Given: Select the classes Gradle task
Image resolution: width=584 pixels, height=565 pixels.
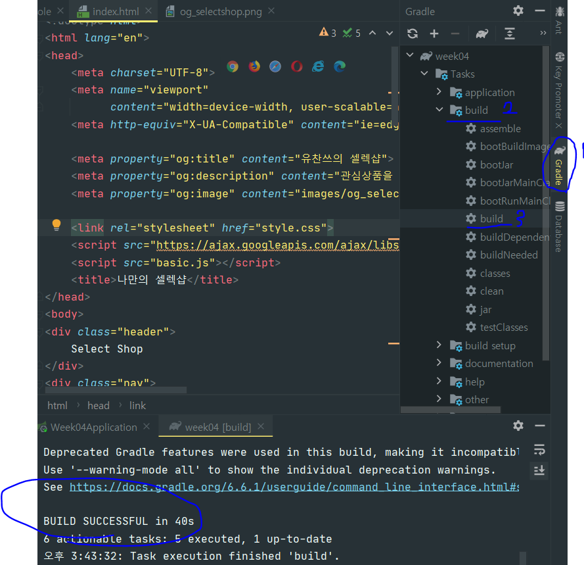Looking at the screenshot, I should pos(488,273).
